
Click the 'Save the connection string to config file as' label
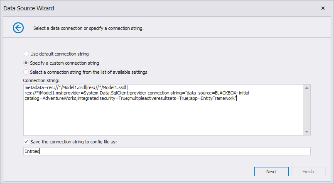(74, 142)
